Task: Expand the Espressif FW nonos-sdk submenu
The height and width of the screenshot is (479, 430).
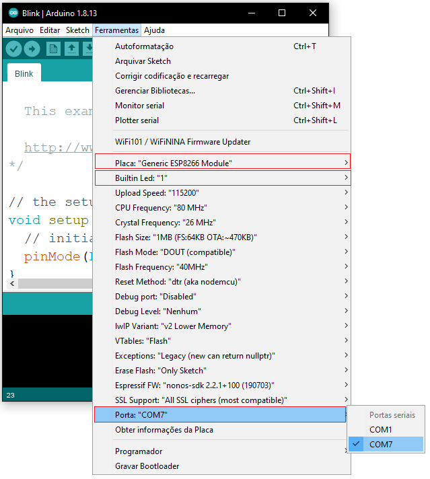Action: (222, 385)
